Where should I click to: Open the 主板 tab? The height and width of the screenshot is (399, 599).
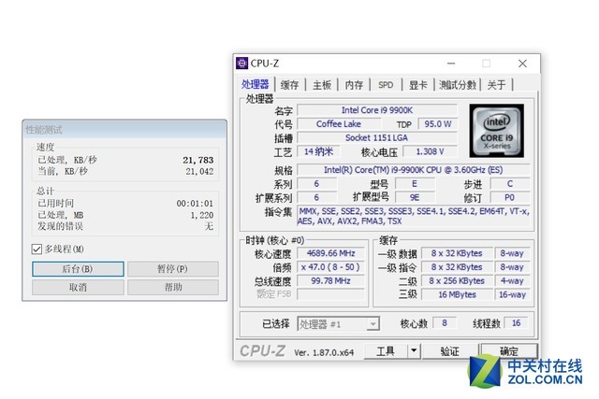[322, 85]
